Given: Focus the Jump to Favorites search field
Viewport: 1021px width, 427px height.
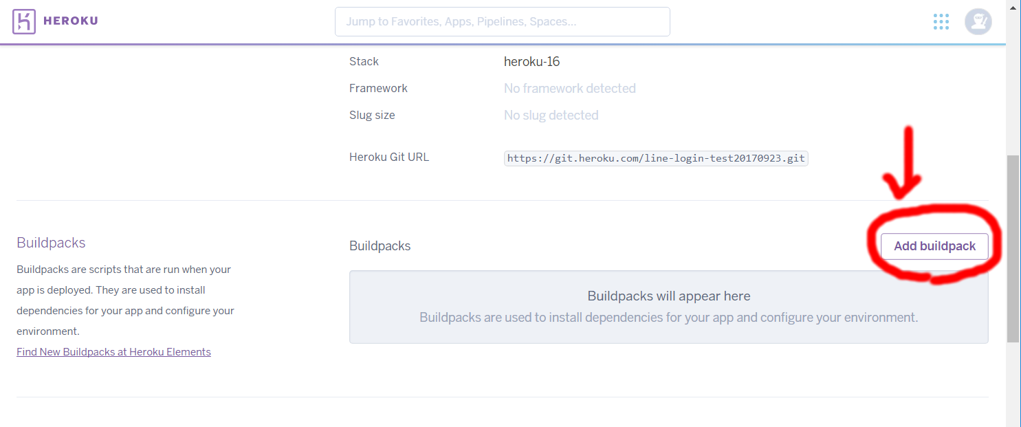Looking at the screenshot, I should 503,21.
